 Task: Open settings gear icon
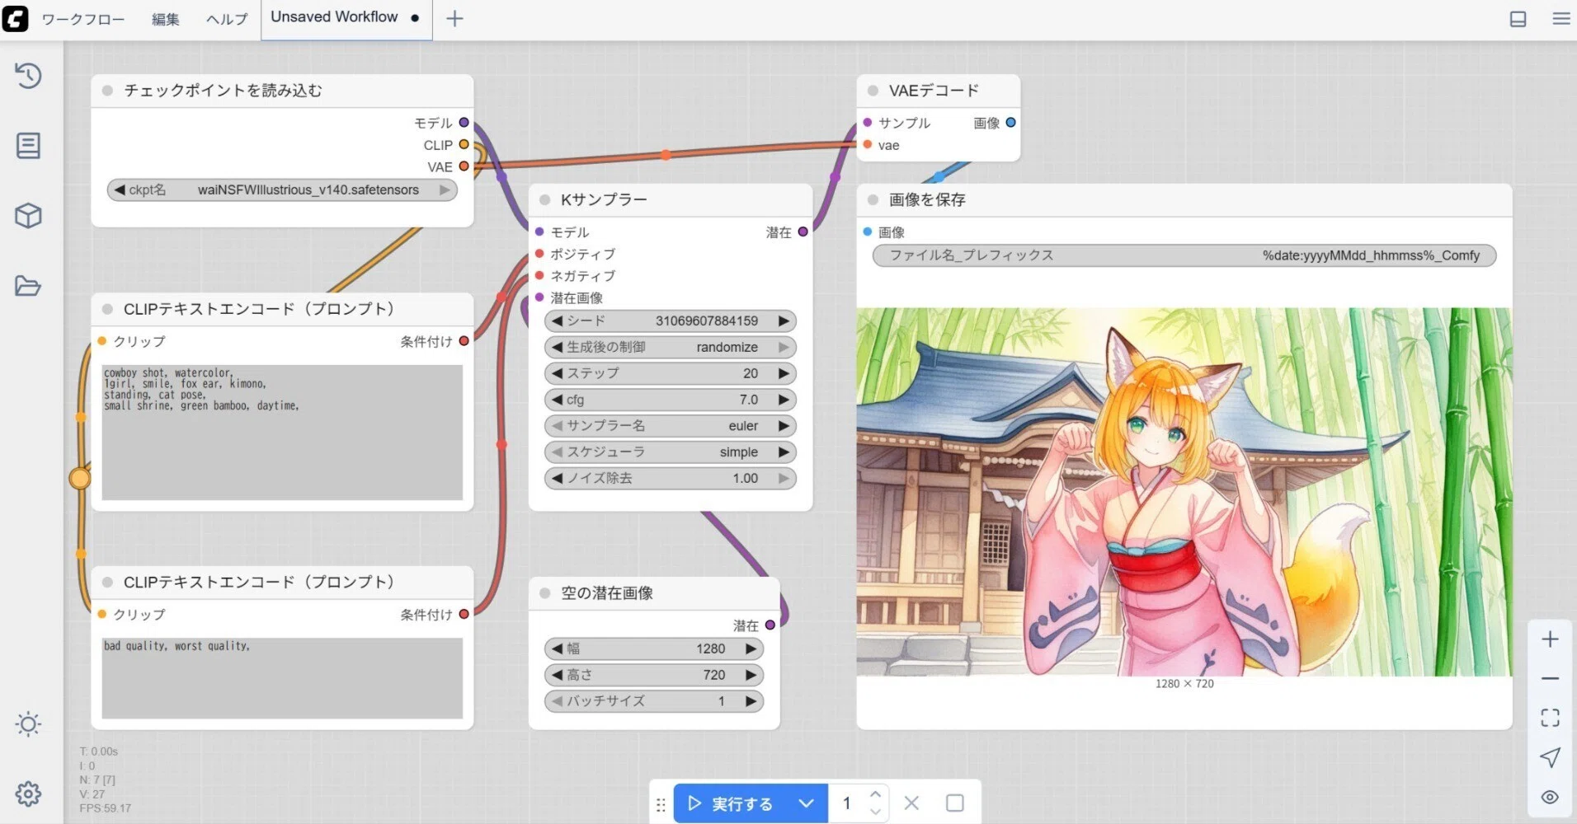(28, 794)
